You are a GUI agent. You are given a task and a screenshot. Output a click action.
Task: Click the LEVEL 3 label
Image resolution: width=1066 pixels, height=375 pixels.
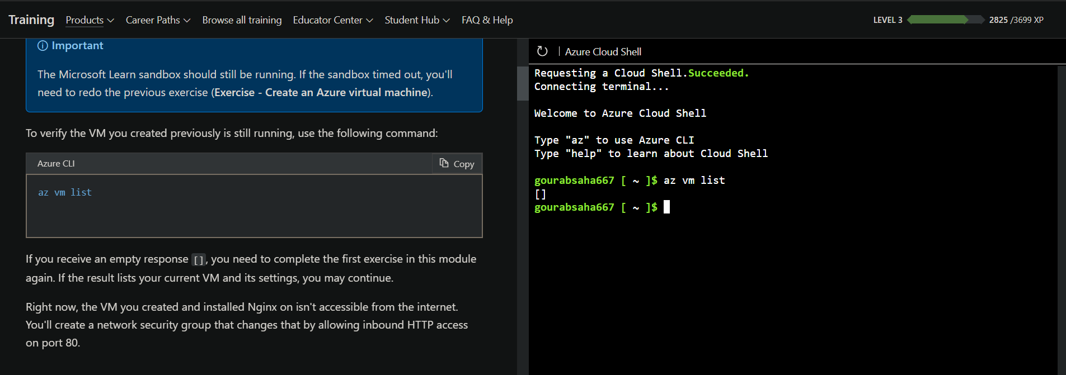[887, 20]
